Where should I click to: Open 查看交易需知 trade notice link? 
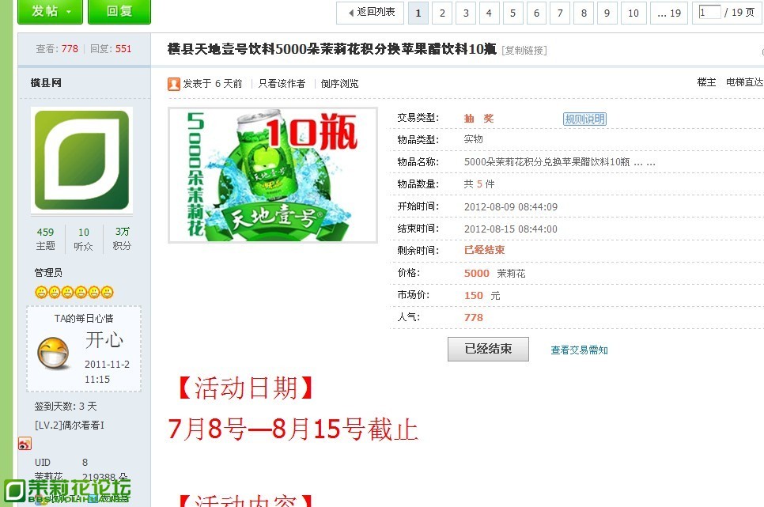click(x=580, y=350)
